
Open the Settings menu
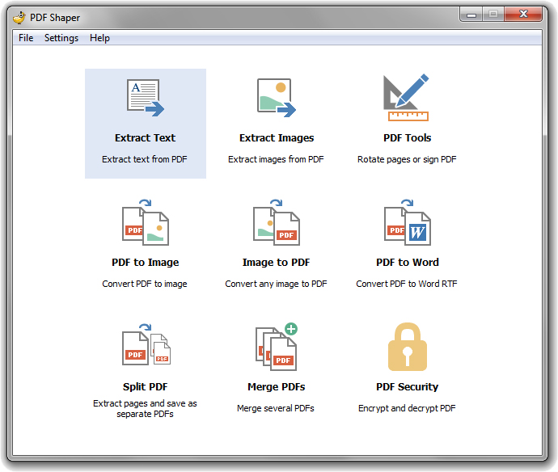pyautogui.click(x=61, y=38)
